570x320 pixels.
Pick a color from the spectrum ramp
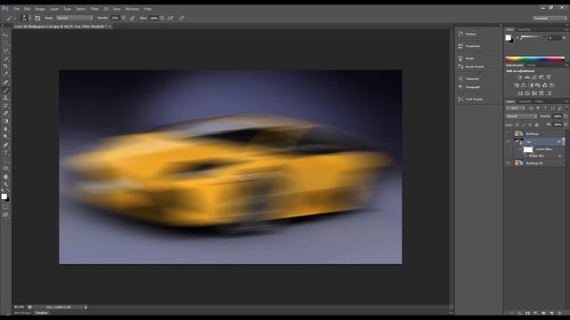click(x=534, y=59)
